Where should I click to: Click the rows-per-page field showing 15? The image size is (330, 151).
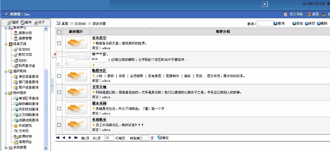(109, 138)
